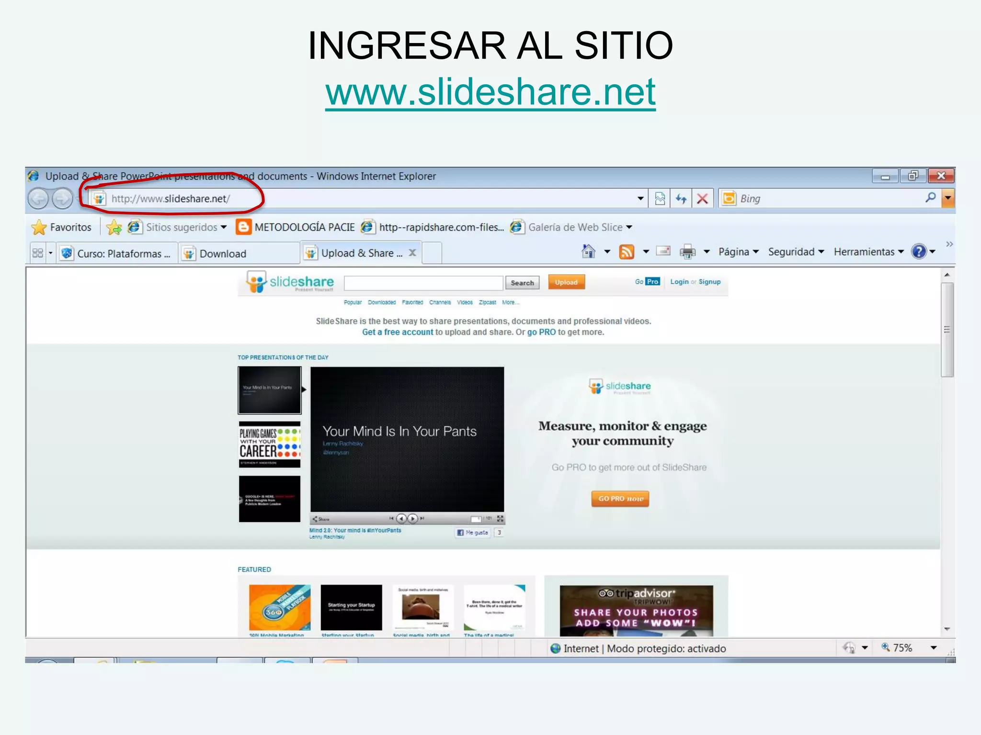Open the Channels category link
The image size is (981, 735).
pos(440,302)
